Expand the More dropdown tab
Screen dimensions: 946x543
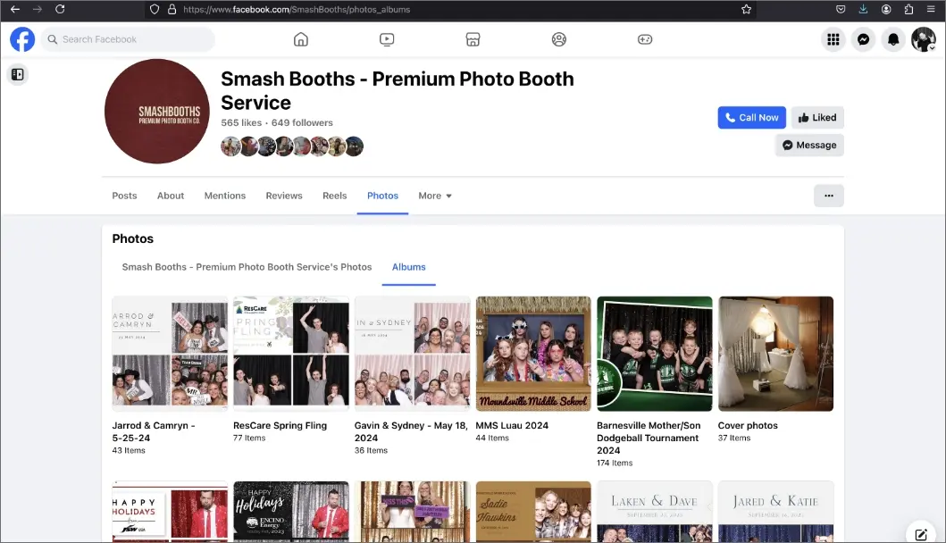click(435, 196)
